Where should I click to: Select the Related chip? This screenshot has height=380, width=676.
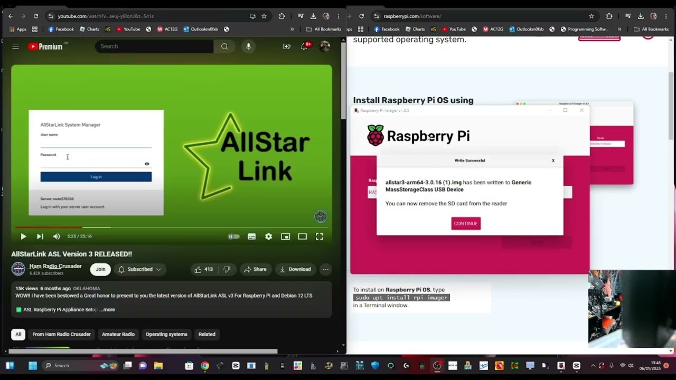(x=206, y=334)
